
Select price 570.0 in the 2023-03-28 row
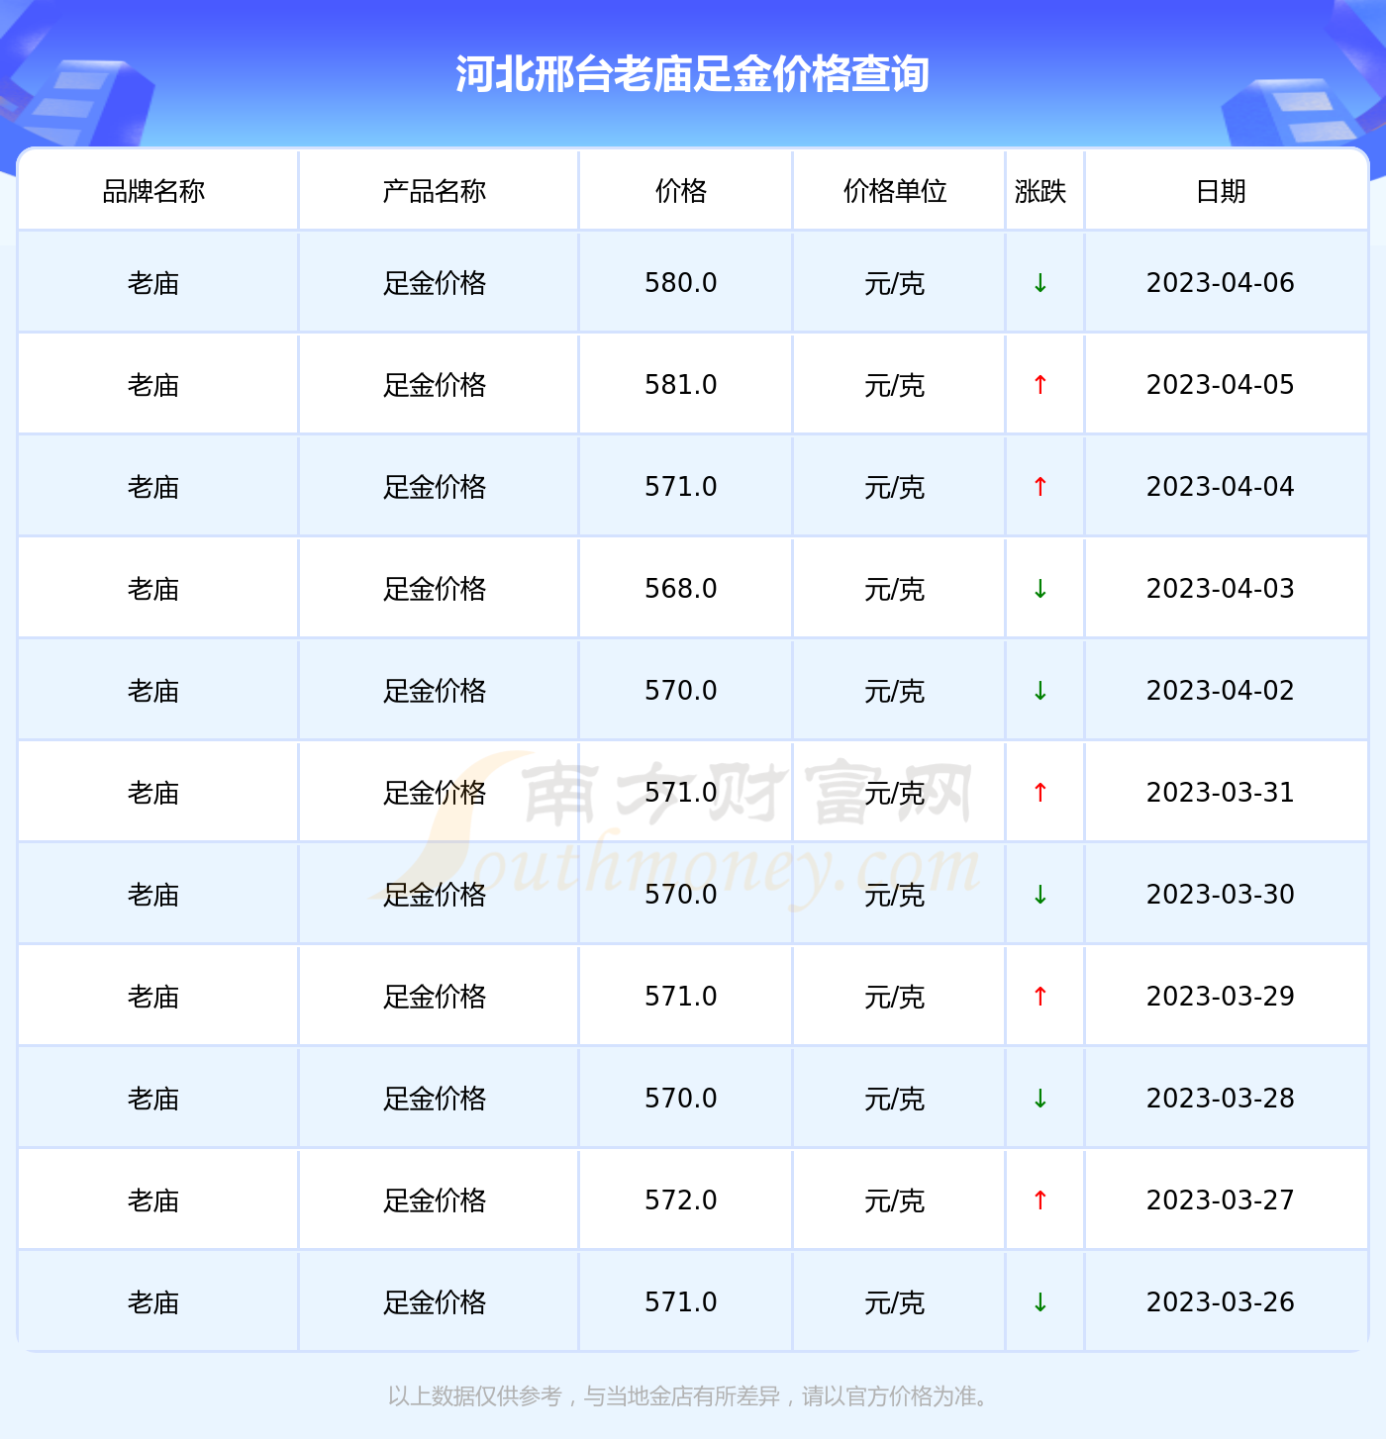681,1099
